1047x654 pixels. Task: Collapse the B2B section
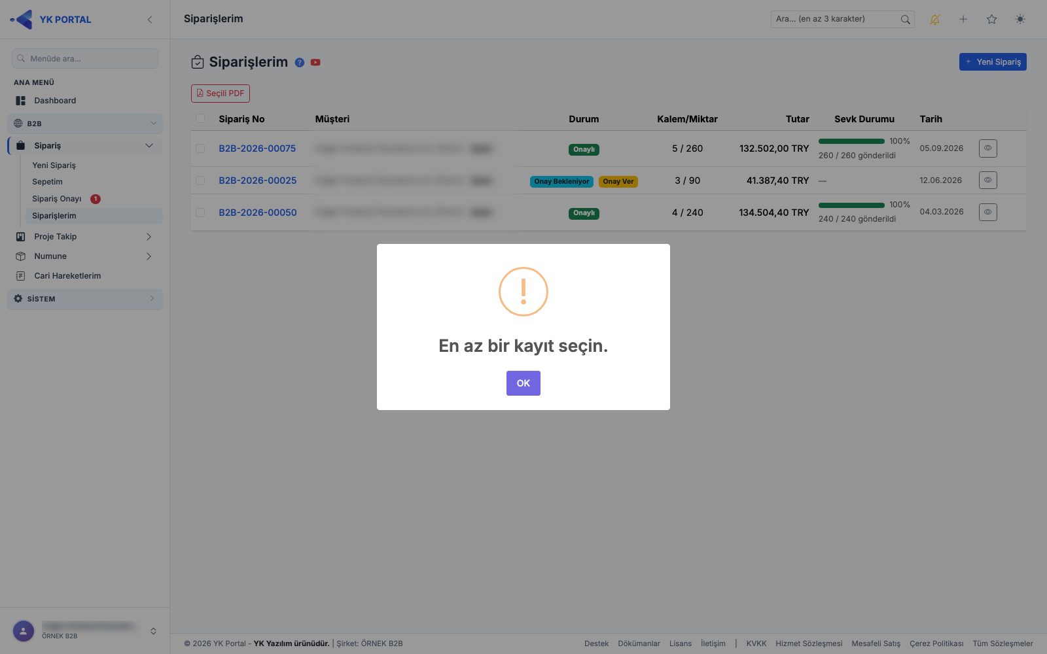point(85,124)
